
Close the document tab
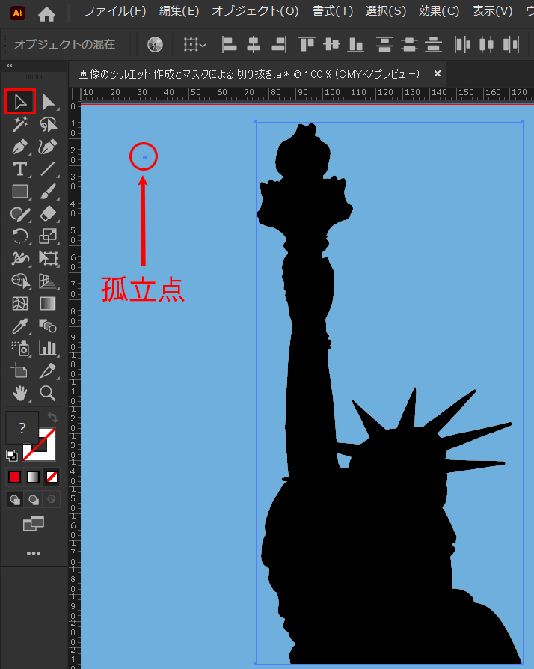point(438,74)
